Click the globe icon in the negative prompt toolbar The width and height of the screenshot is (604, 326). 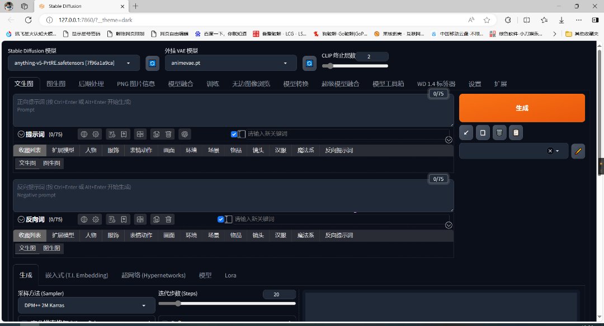pos(84,219)
